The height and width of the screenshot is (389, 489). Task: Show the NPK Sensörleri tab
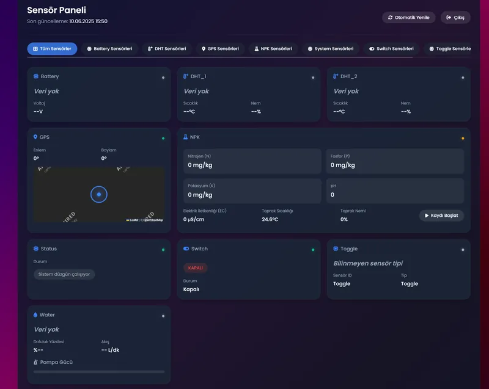click(x=273, y=49)
